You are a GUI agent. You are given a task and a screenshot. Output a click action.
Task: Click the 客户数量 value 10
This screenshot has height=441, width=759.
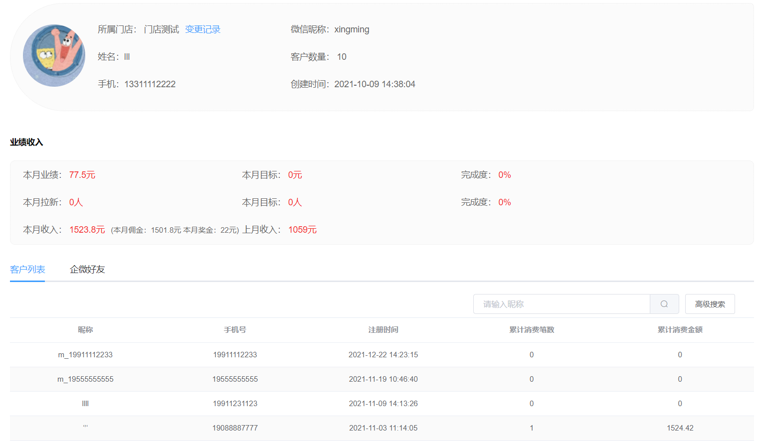pos(342,57)
